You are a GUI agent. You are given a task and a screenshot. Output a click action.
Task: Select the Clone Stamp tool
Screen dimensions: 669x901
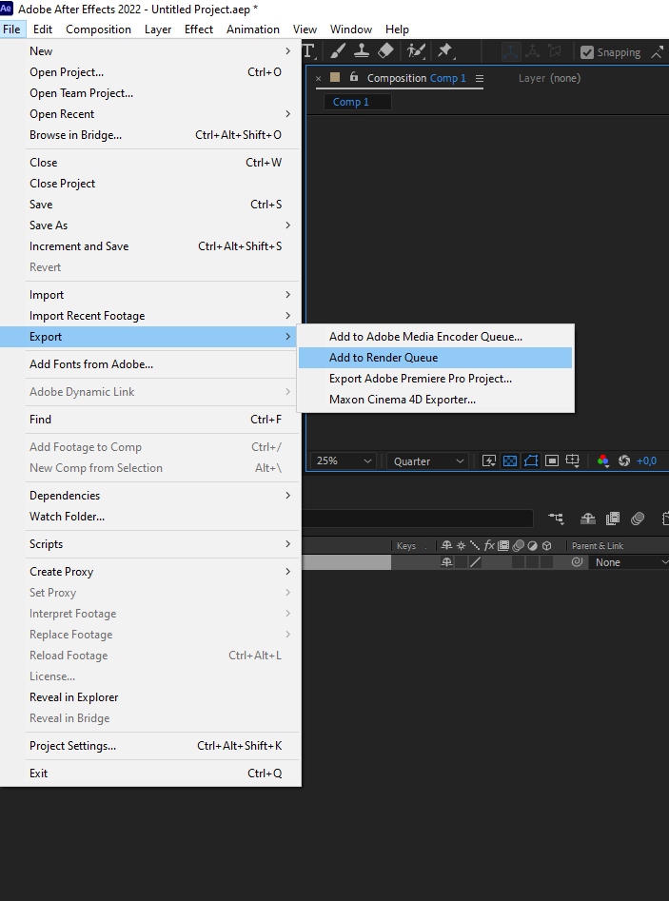point(362,51)
